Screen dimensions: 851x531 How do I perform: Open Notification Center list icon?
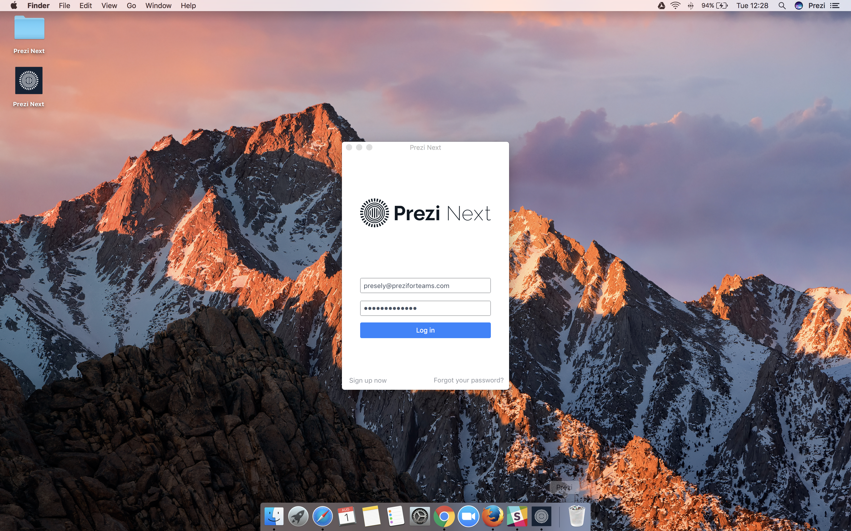[x=835, y=6]
